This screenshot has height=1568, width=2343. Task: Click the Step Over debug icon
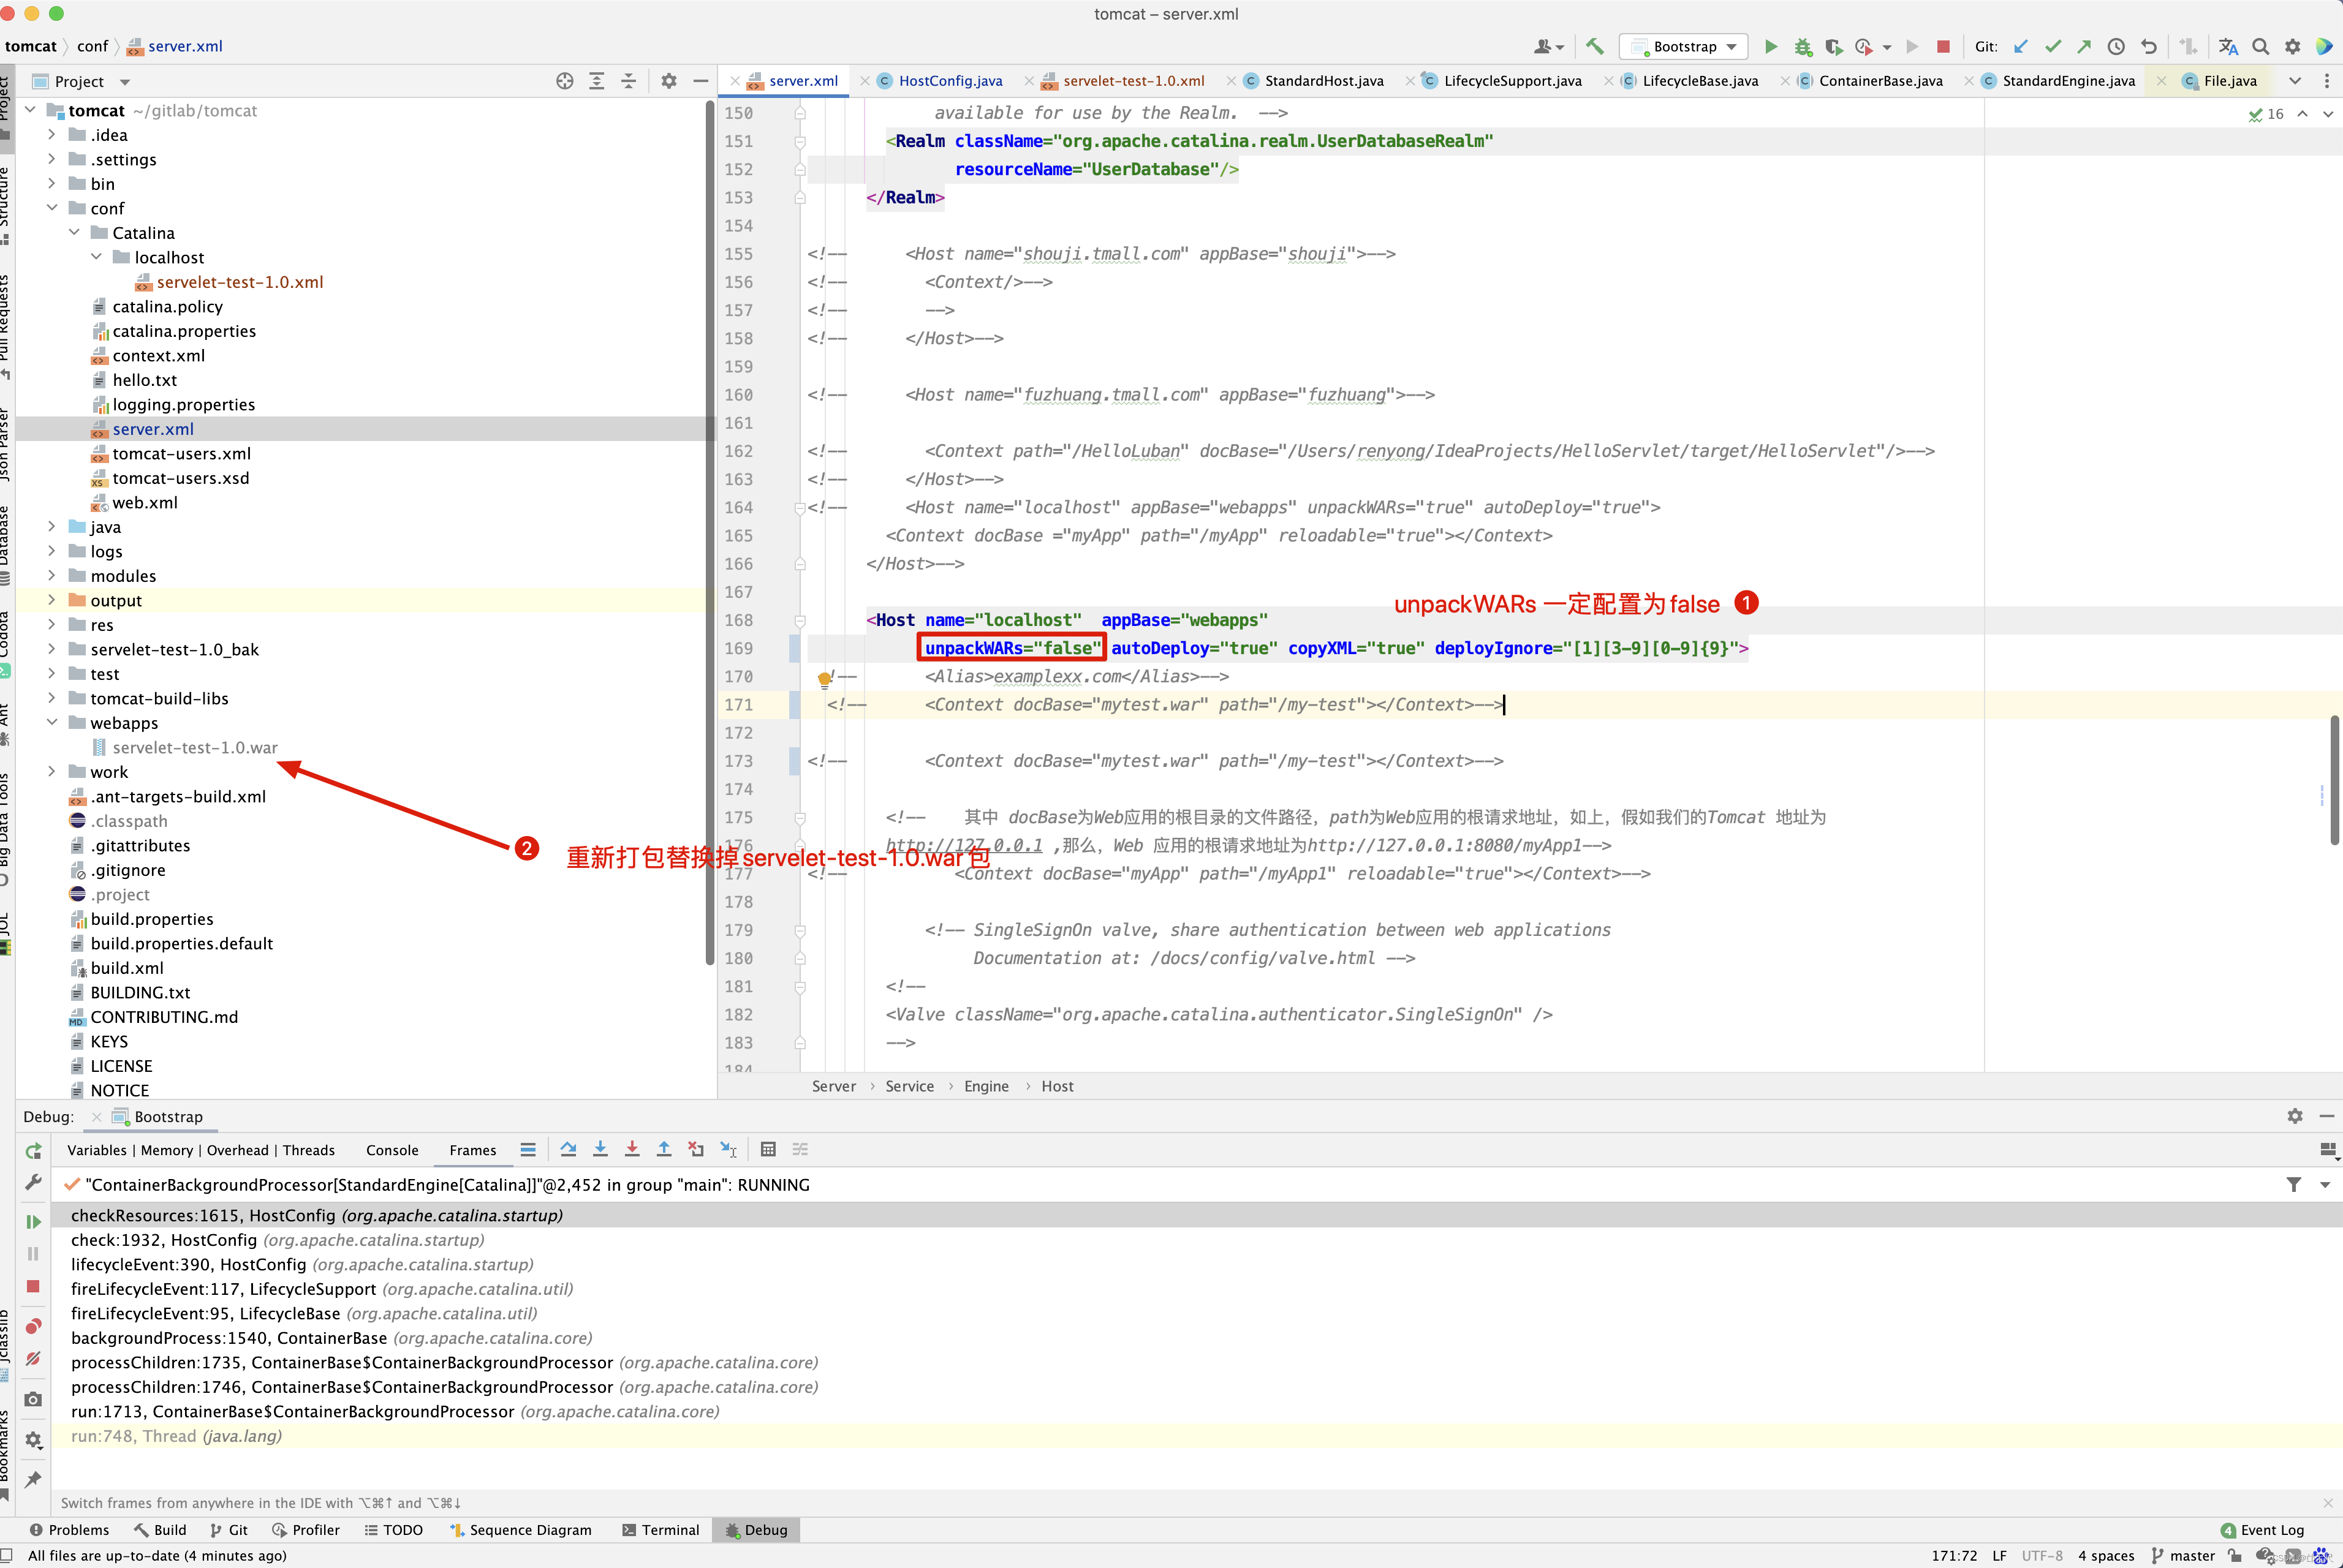pos(568,1149)
